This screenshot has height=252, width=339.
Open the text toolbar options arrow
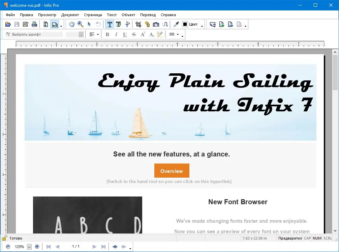point(182,36)
